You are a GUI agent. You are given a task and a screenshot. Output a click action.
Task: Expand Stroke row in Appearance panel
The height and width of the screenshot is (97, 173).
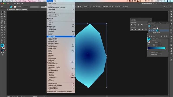[151, 28]
